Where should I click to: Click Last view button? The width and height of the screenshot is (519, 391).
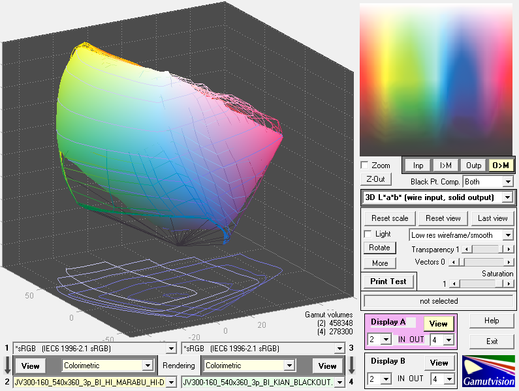[x=492, y=218]
